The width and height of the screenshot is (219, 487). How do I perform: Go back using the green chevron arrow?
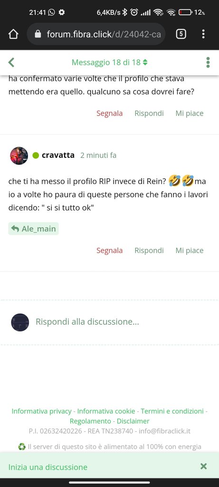click(x=11, y=62)
